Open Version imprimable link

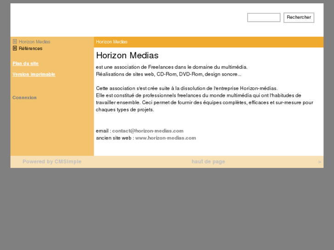pos(34,74)
